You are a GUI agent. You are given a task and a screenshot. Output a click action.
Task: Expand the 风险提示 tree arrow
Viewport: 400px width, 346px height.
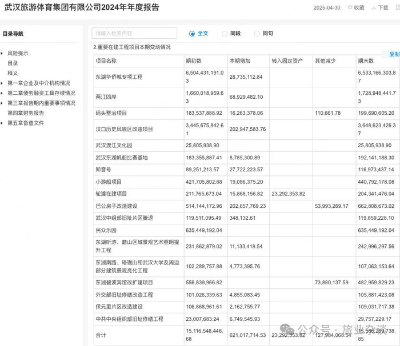point(2,53)
